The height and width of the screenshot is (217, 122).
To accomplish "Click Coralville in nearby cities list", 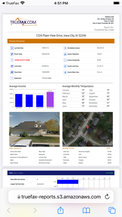I will coord(66,154).
